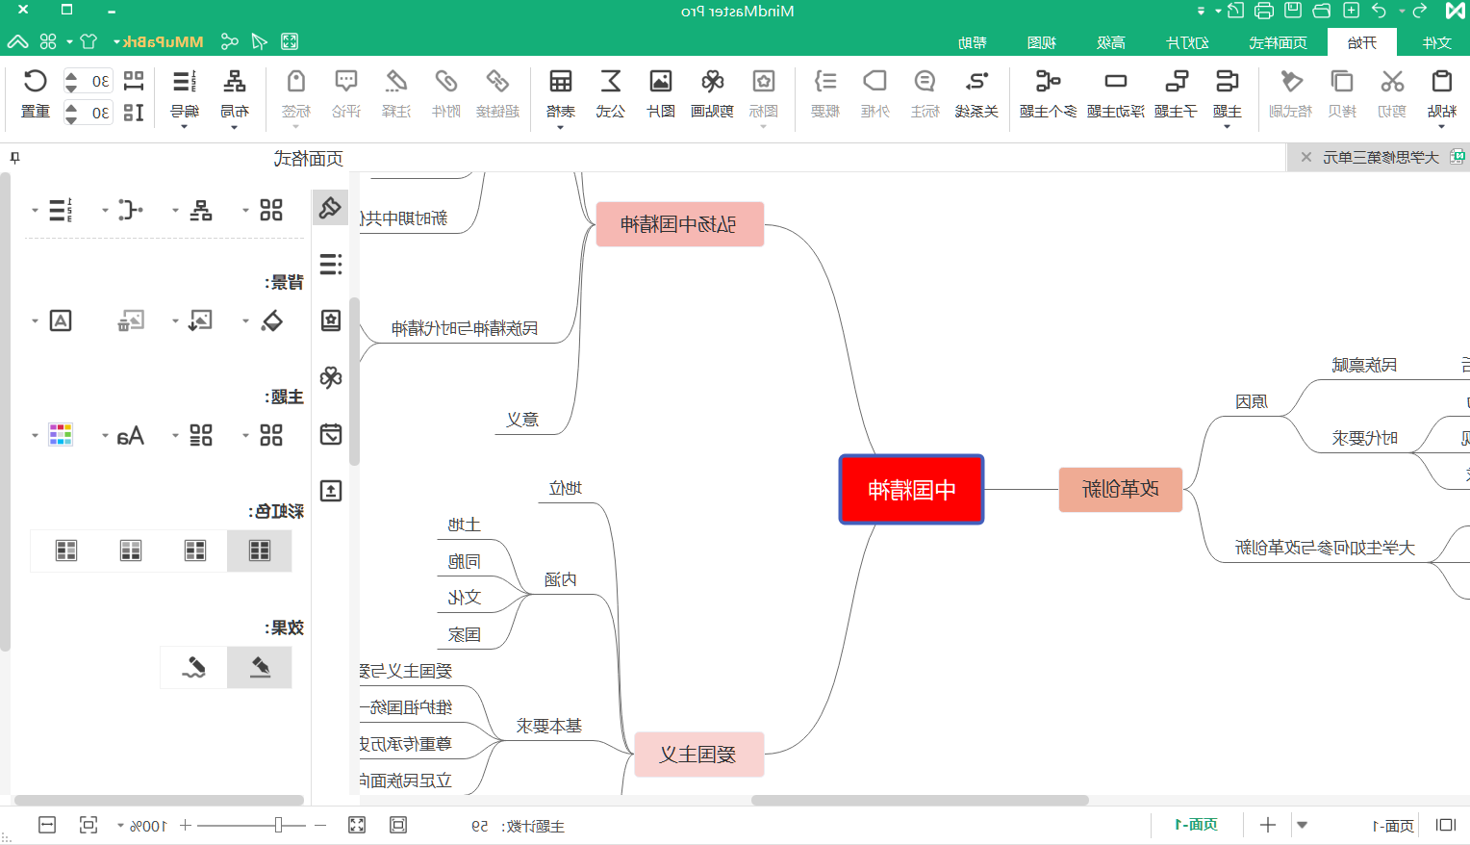Click the MMuPaBk user account name
The width and height of the screenshot is (1470, 845).
tap(164, 42)
